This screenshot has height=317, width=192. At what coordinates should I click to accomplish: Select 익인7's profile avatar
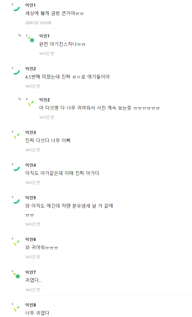16,275
